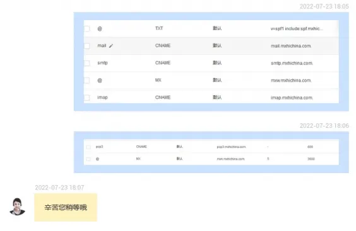Screen dimensions: 356x231
Task: Click the TTL value '600'
Action: click(x=310, y=147)
